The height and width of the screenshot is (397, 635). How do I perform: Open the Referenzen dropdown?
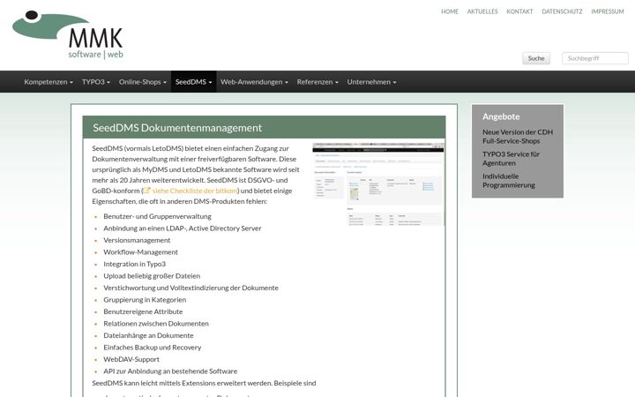(317, 82)
